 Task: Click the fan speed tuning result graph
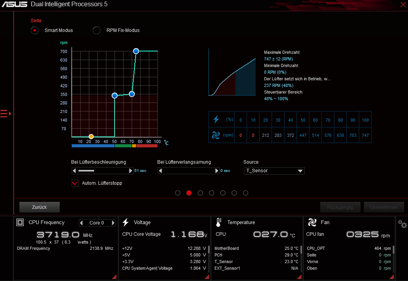tap(232, 72)
